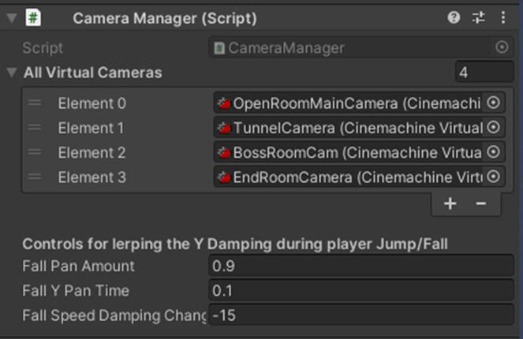Collapse the All Virtual Cameras list
Screen dimensions: 523x339
click(10, 73)
